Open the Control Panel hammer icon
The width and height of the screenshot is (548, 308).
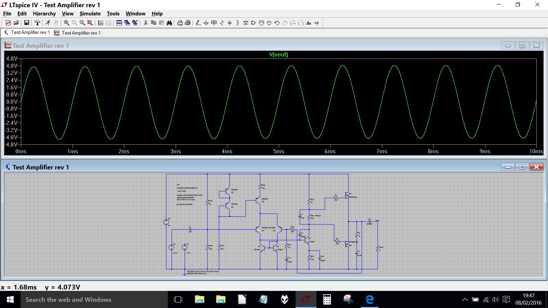[37, 23]
